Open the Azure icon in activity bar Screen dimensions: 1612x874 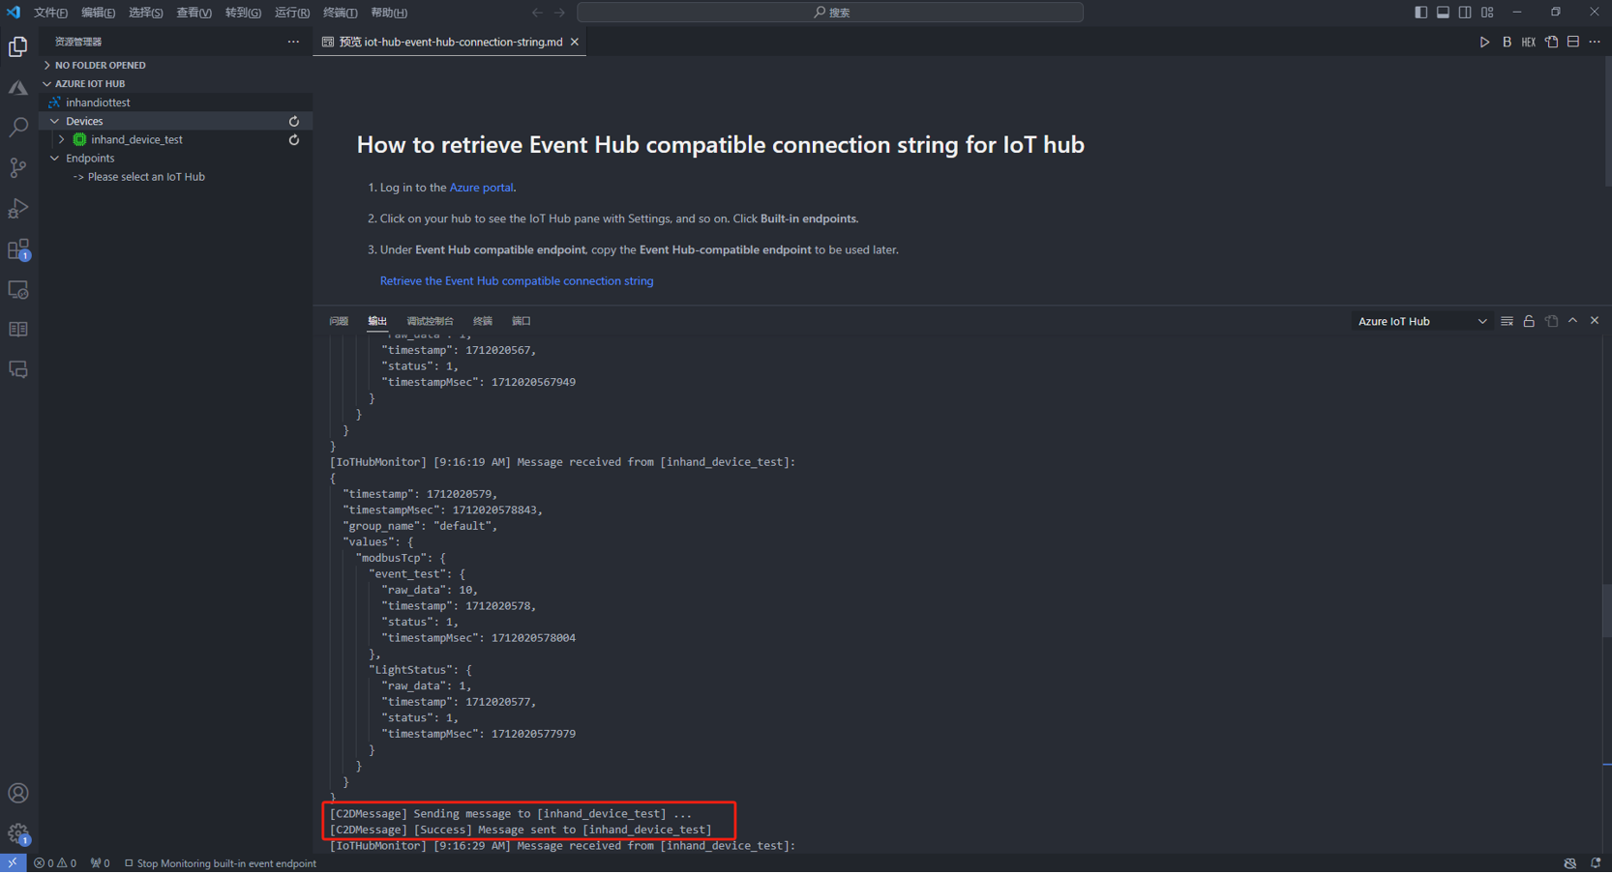[x=17, y=88]
